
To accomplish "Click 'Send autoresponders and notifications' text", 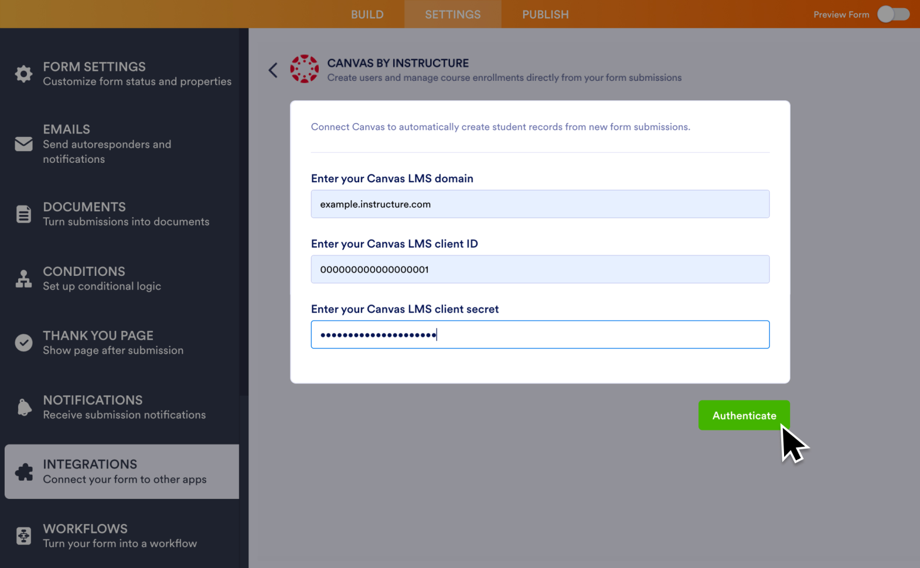I will tap(107, 152).
